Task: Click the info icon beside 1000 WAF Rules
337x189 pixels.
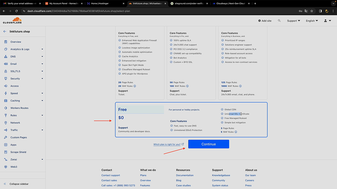Action: [x=240, y=86]
